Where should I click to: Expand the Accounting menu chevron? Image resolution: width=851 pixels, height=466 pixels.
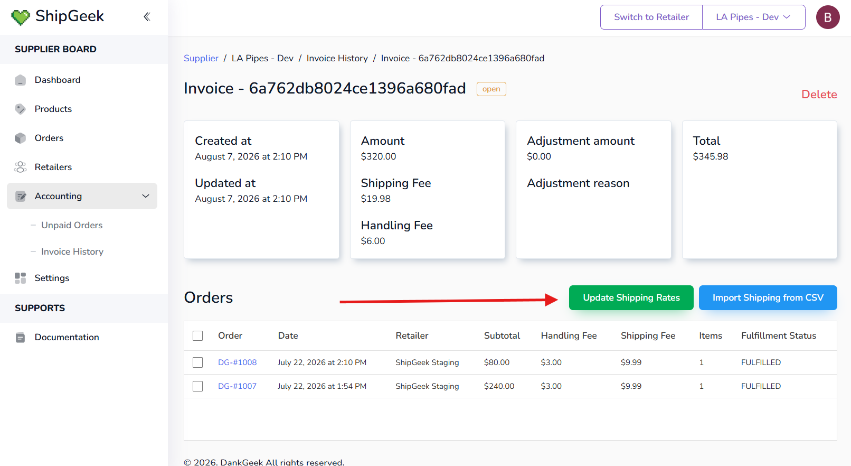click(x=146, y=196)
